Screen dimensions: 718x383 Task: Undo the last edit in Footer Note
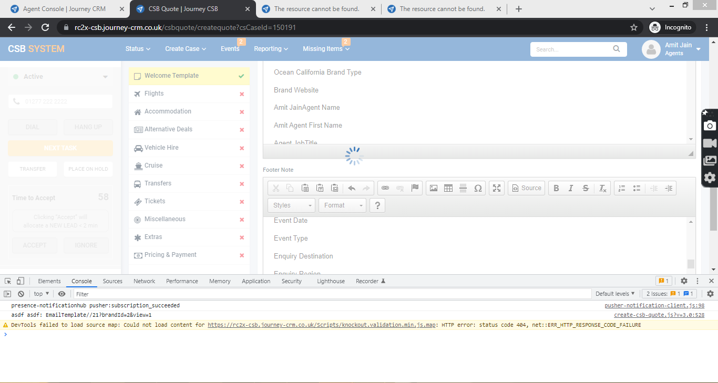[352, 188]
